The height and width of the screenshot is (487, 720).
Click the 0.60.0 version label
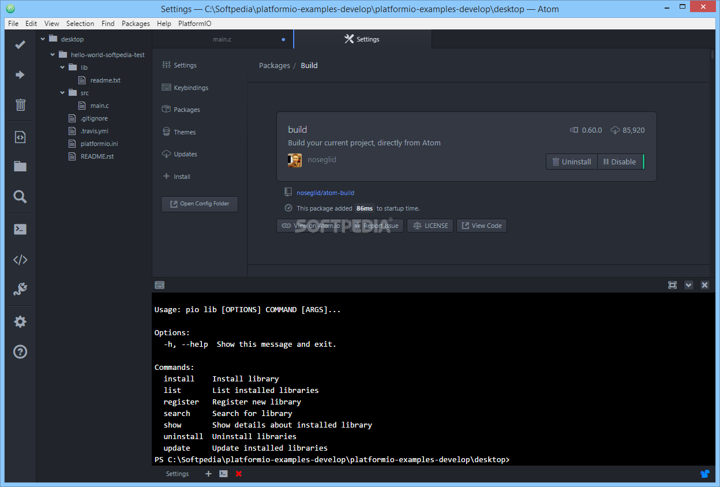[592, 130]
